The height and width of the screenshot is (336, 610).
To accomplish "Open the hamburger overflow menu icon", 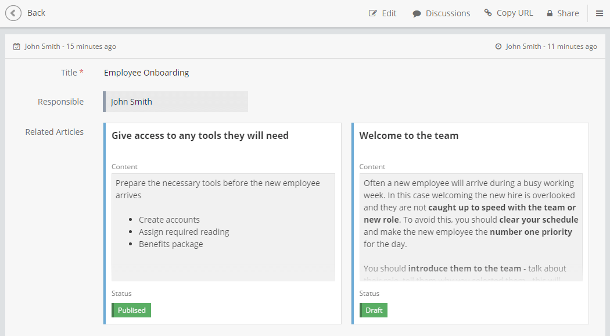I will 600,13.
